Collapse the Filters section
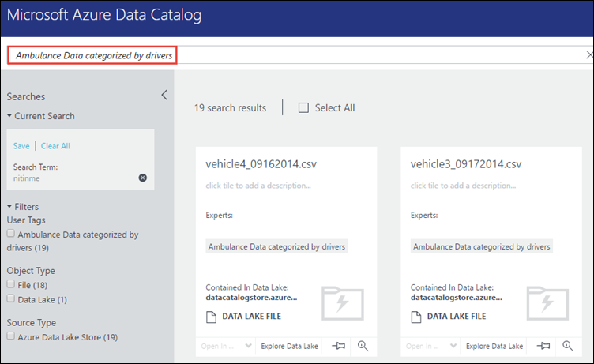This screenshot has height=364, width=594. 9,206
